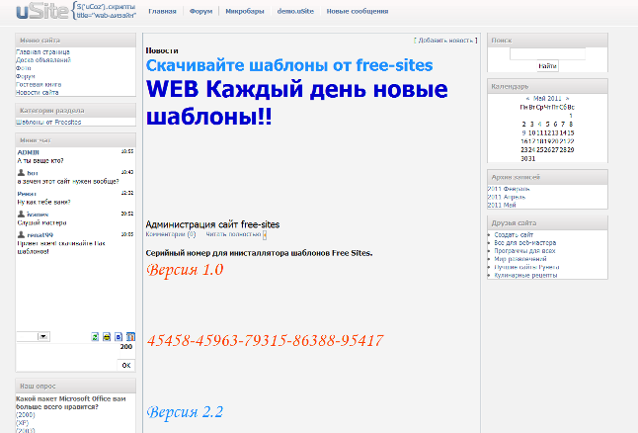Click the user icon beside bot's message
Image resolution: width=638 pixels, height=433 pixels.
point(21,172)
